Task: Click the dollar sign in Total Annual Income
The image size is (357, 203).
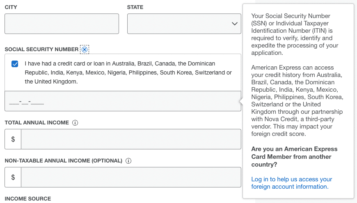Action: point(13,139)
